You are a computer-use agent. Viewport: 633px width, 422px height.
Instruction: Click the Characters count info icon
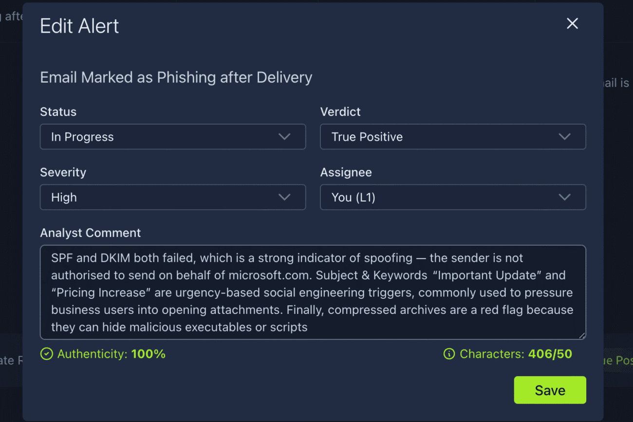tap(449, 354)
